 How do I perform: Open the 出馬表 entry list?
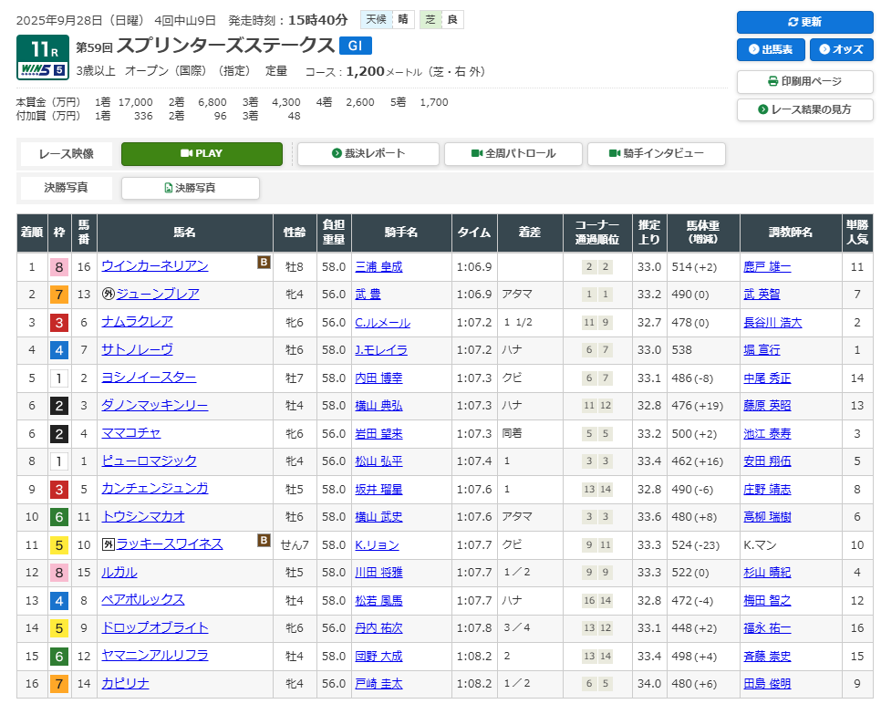pyautogui.click(x=770, y=49)
